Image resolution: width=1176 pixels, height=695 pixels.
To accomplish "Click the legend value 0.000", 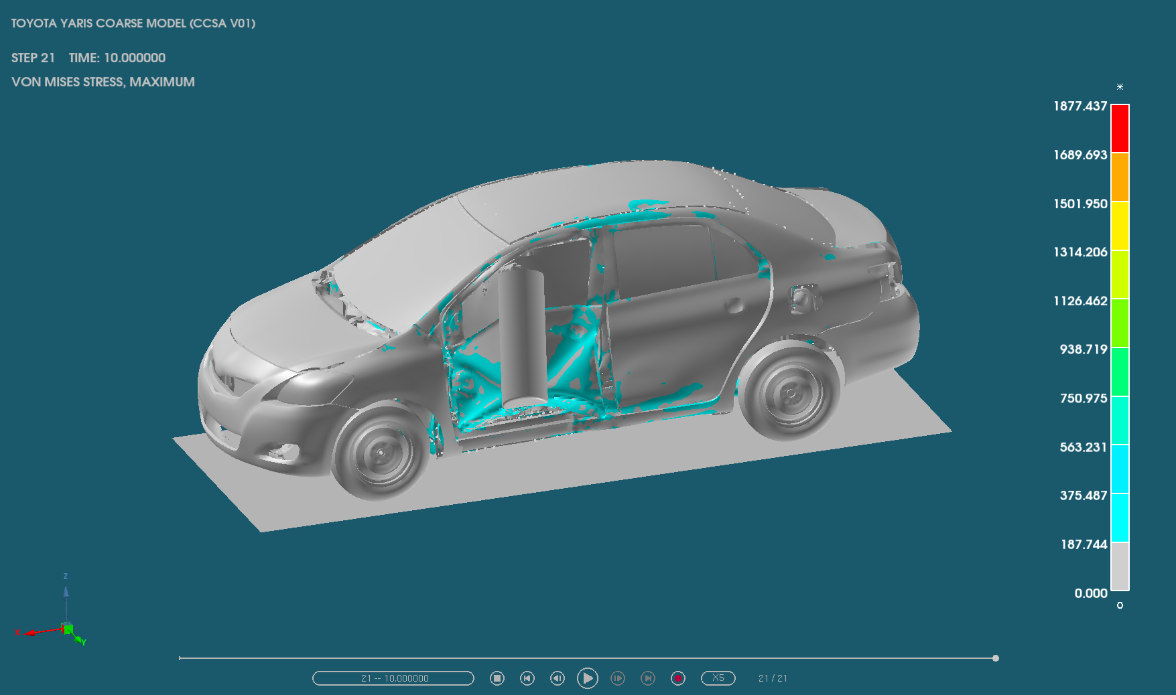I will coord(1091,593).
